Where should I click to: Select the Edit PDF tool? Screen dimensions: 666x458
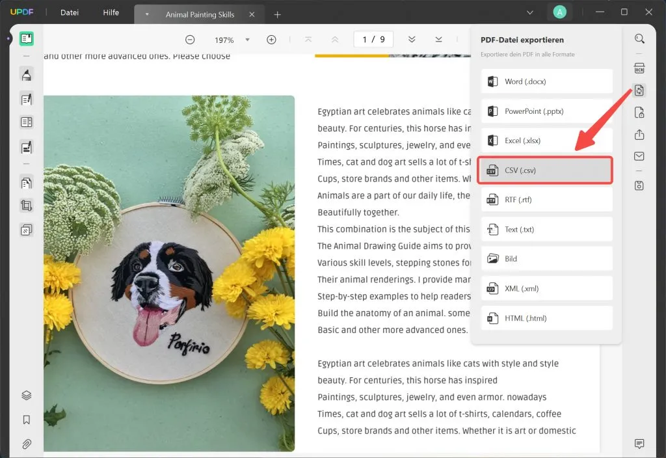click(x=27, y=100)
